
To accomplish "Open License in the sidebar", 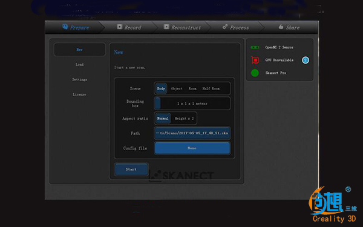I will (x=79, y=94).
